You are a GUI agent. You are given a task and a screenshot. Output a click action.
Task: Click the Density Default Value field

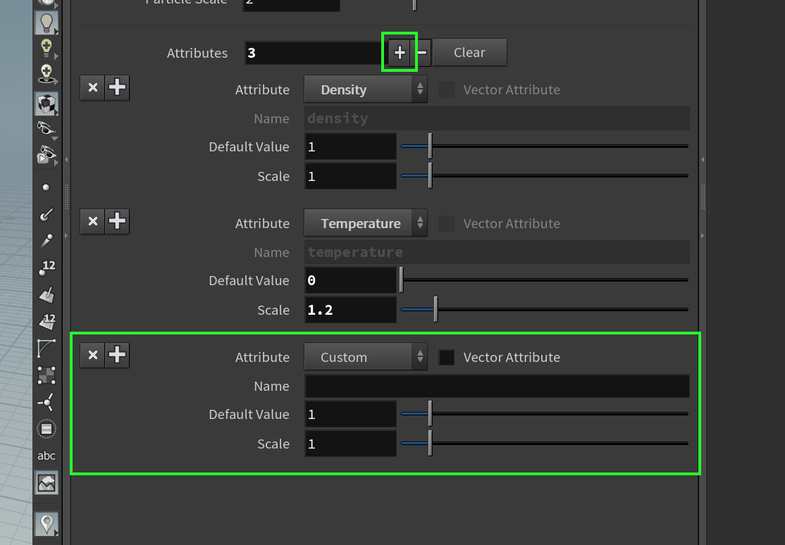350,146
